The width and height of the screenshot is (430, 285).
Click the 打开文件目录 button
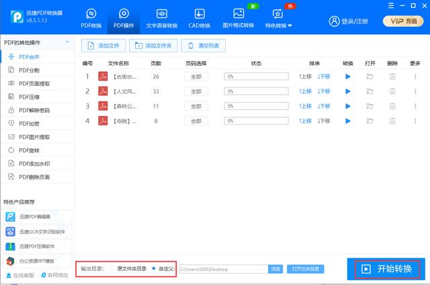pos(306,269)
